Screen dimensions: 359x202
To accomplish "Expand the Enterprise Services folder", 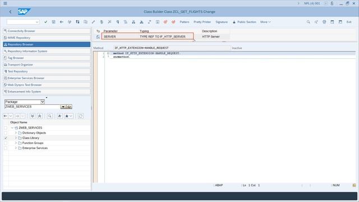I will (16, 148).
